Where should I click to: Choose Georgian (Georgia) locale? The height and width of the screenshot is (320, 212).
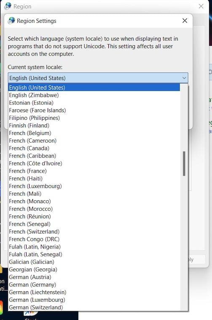point(94,269)
